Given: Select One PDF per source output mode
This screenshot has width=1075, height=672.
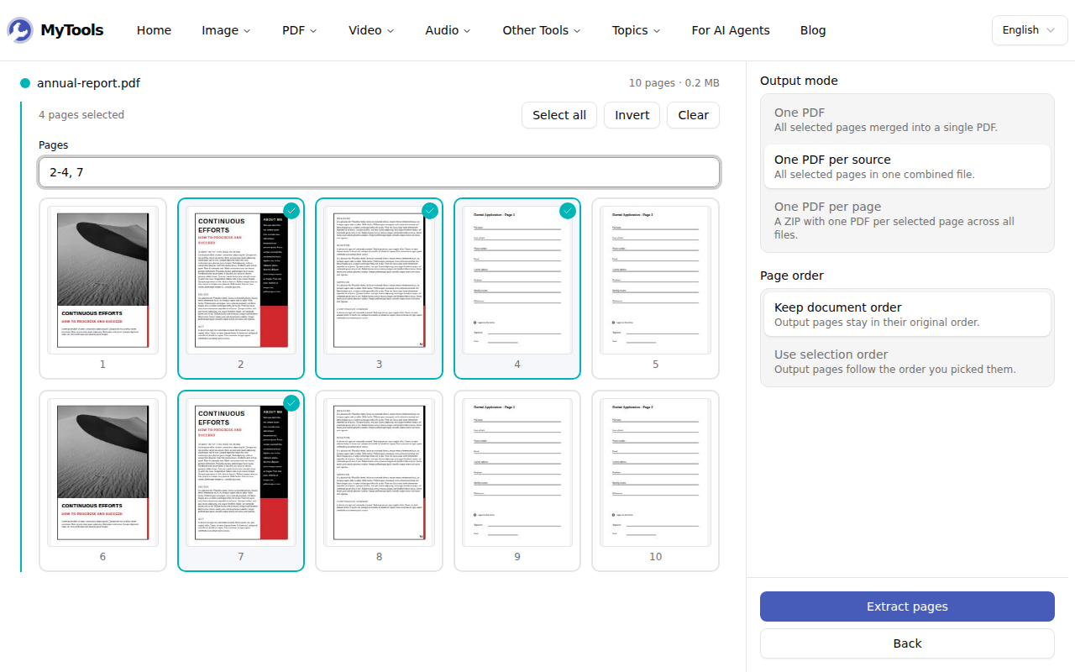Looking at the screenshot, I should coord(907,166).
